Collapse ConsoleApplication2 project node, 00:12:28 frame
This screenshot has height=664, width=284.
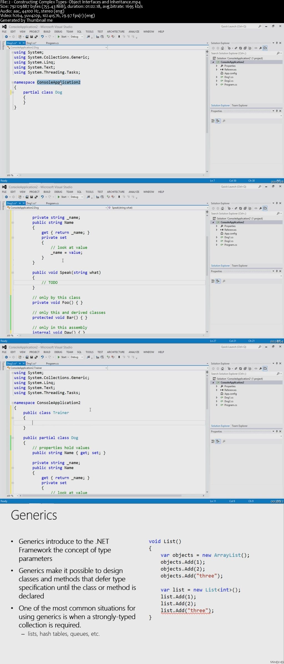[213, 62]
